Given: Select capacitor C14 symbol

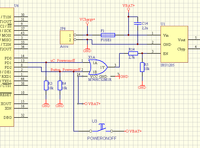Looking at the screenshot, I should point(138,23).
